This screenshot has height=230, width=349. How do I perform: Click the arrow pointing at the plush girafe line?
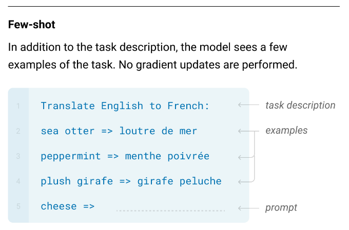point(245,181)
